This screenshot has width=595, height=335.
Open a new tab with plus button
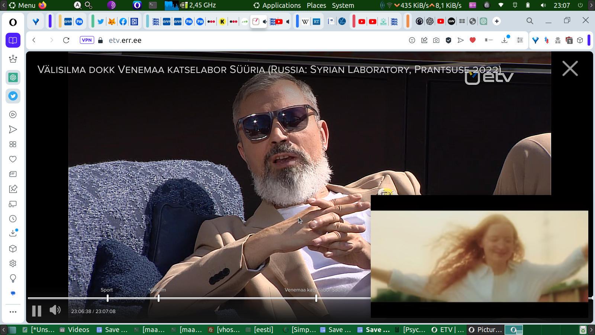[497, 21]
